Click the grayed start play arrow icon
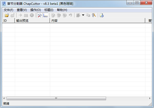This screenshot has width=154, height=108. (20, 15)
